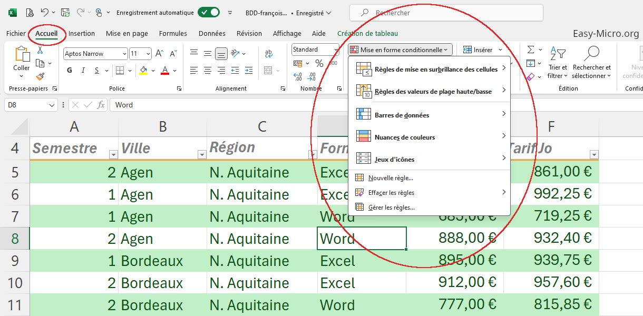Click the red font color button
The image size is (643, 316).
(164, 71)
